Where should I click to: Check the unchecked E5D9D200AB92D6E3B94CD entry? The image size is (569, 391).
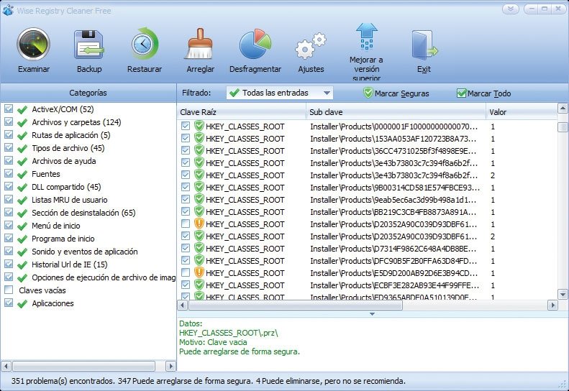[x=186, y=272]
